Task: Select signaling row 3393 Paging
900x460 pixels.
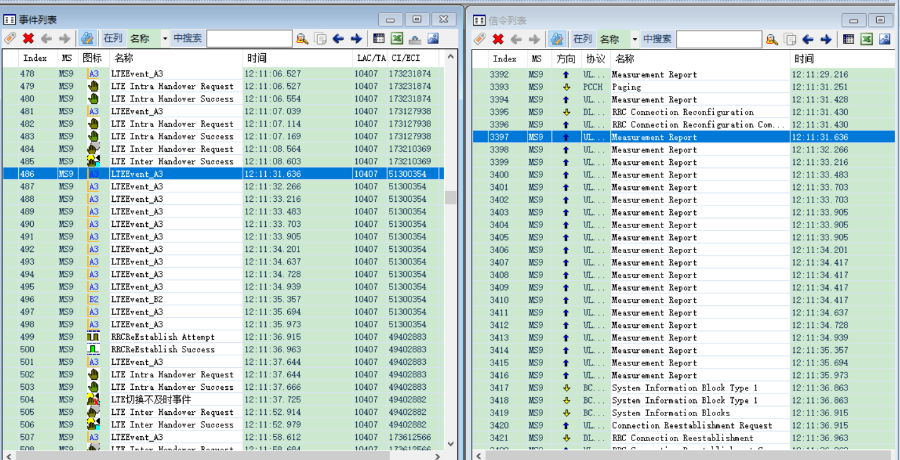Action: point(684,87)
